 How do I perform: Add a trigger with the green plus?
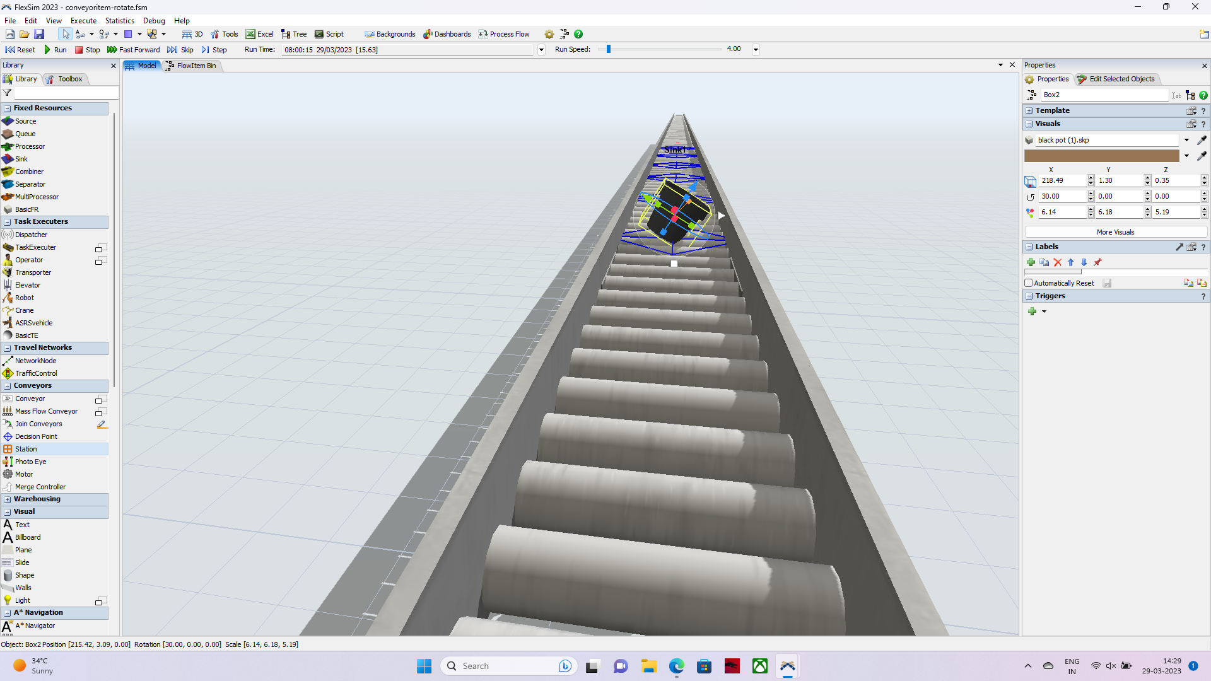click(1032, 311)
